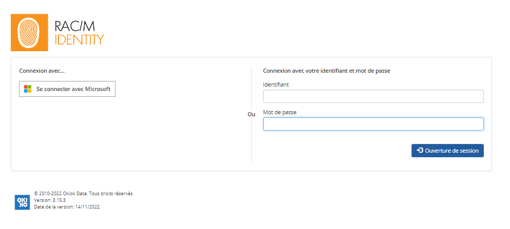Click the sign-in arrow icon on Ouverture de session
The height and width of the screenshot is (229, 510).
point(420,151)
